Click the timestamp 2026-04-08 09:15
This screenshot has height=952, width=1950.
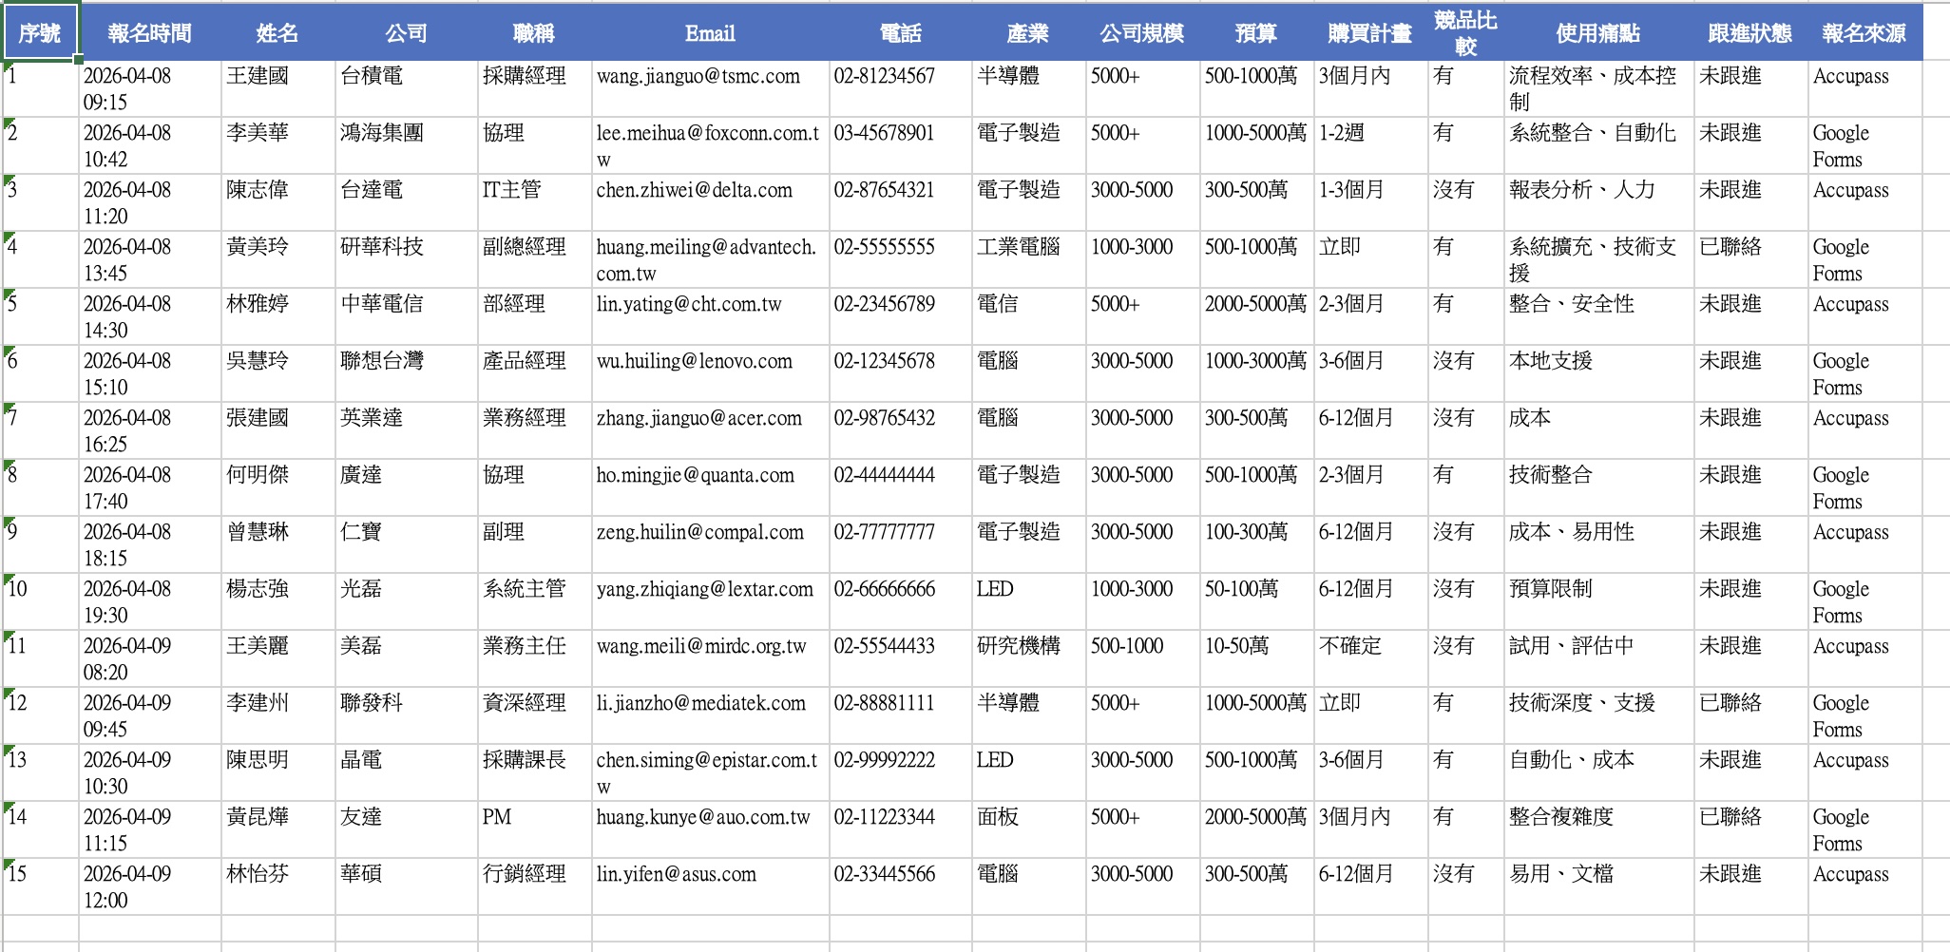pos(150,89)
